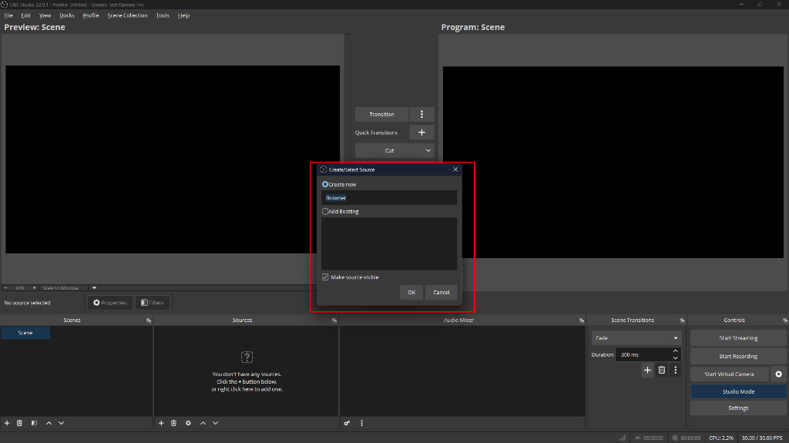The image size is (789, 443).
Task: Open Advanced Audio Properties gears icon
Action: pyautogui.click(x=347, y=423)
